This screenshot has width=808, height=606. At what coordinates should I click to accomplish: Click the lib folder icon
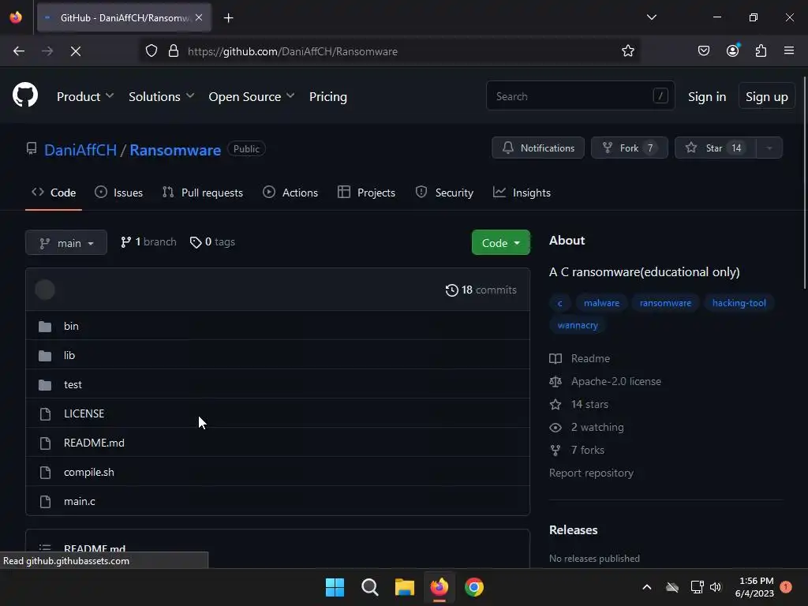pyautogui.click(x=45, y=356)
